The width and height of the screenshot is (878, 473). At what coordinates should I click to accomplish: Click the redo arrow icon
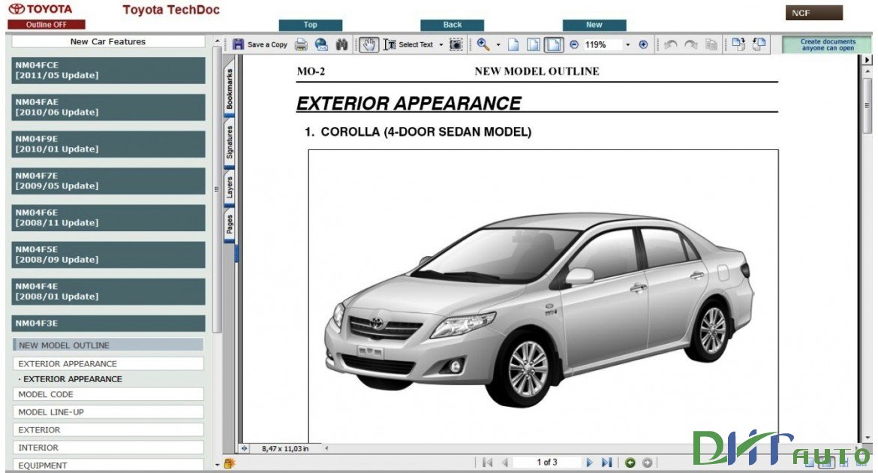[x=691, y=45]
